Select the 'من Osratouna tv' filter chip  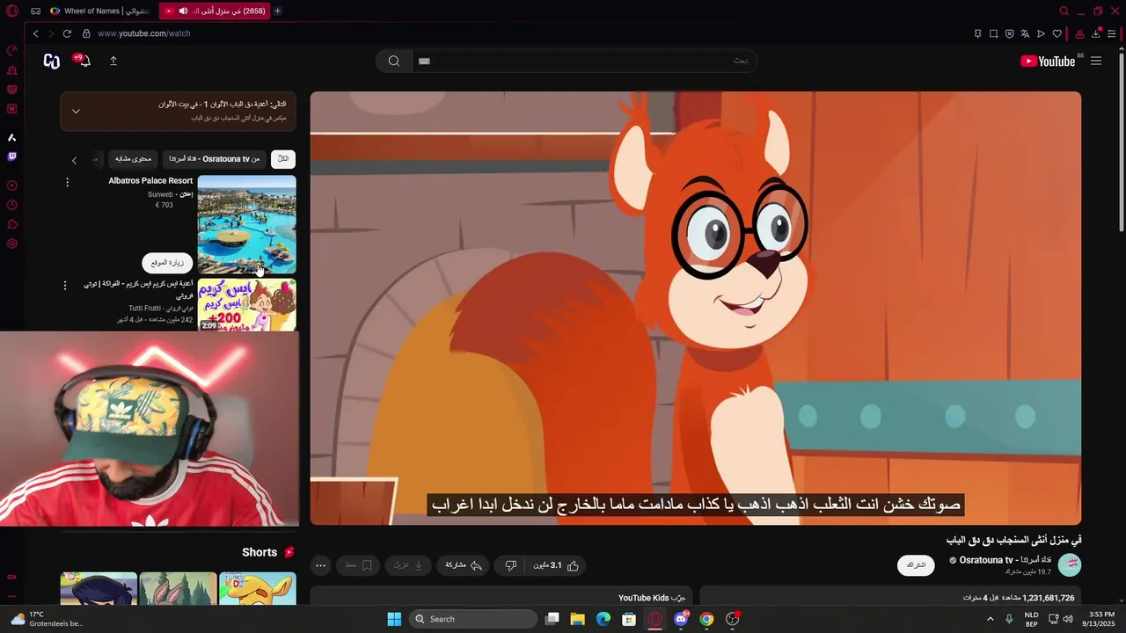point(215,159)
